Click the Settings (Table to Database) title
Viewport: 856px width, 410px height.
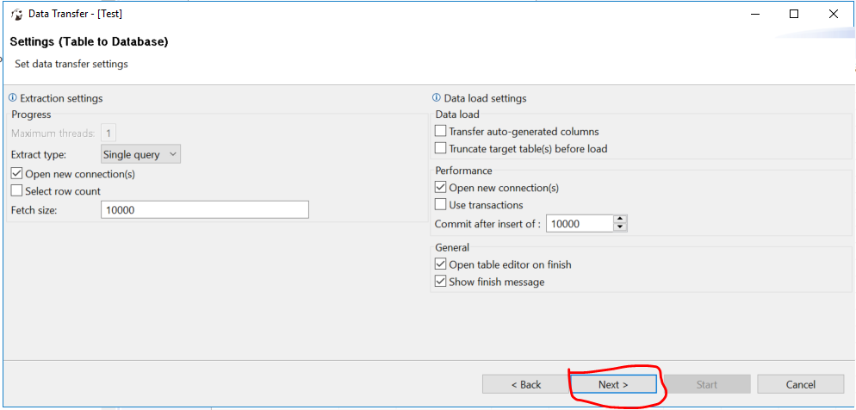[89, 41]
